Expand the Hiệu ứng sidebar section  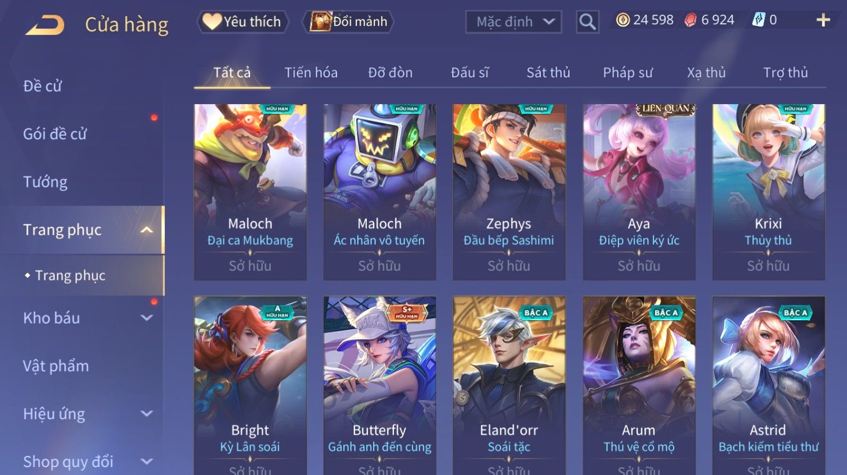coord(146,414)
